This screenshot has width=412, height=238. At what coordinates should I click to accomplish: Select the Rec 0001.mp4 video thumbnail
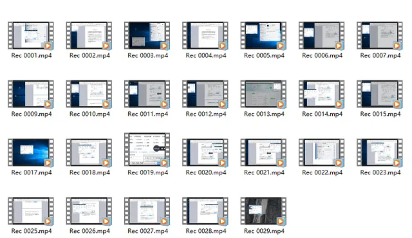pyautogui.click(x=31, y=35)
